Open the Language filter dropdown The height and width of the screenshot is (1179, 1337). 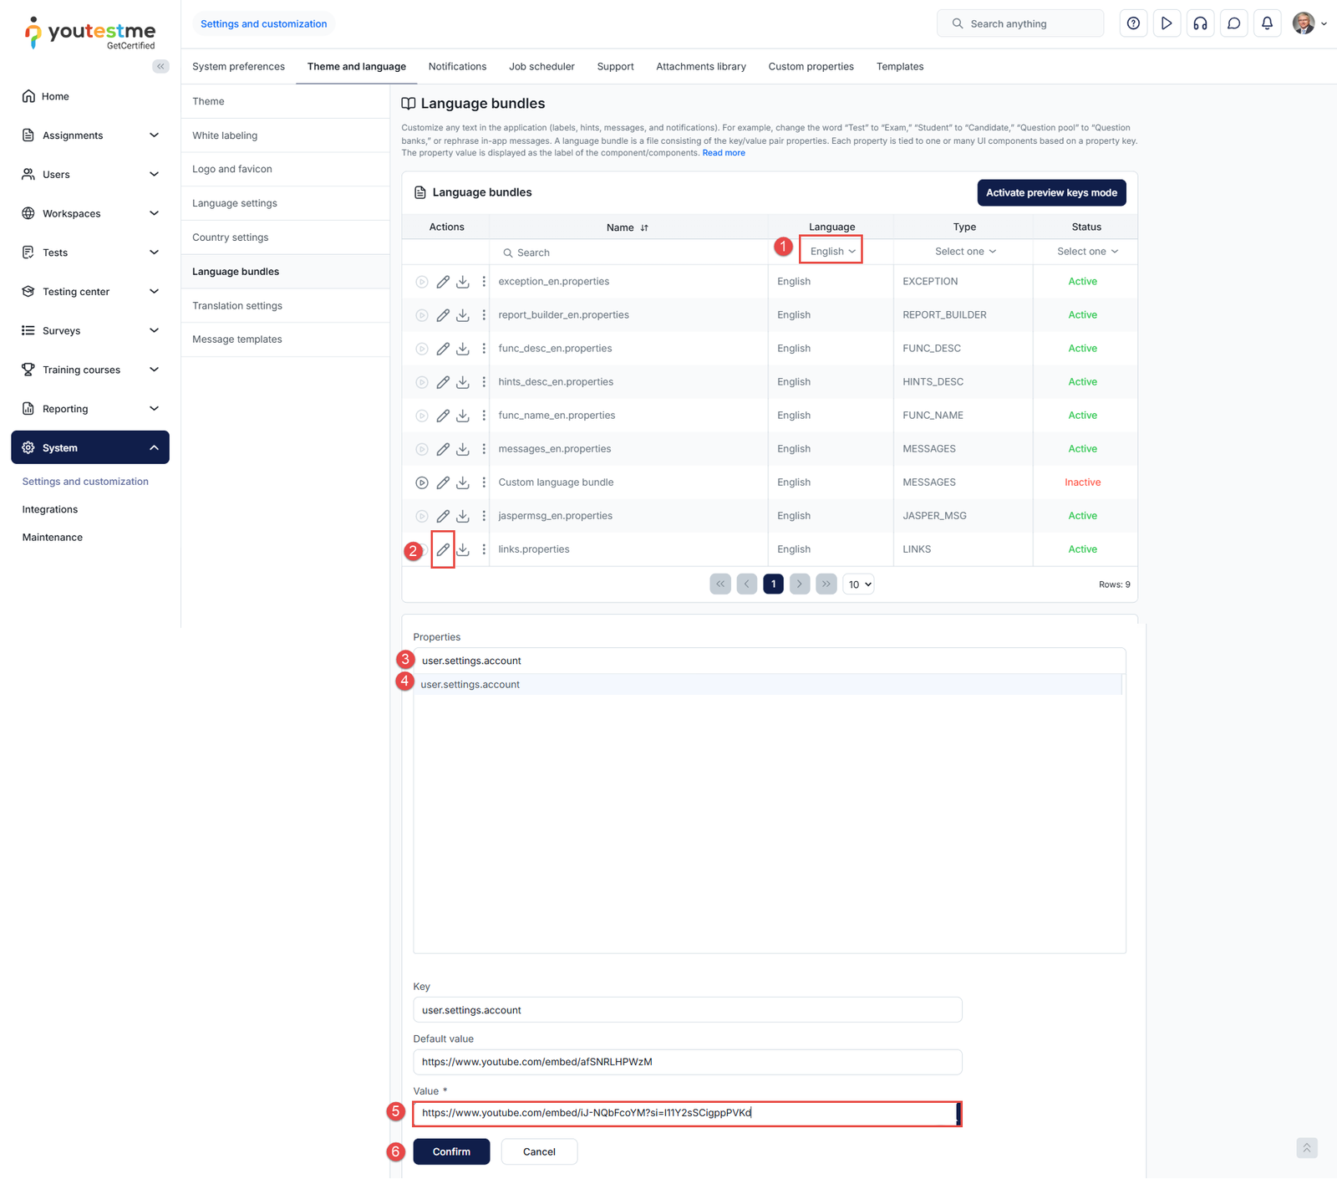[832, 252]
